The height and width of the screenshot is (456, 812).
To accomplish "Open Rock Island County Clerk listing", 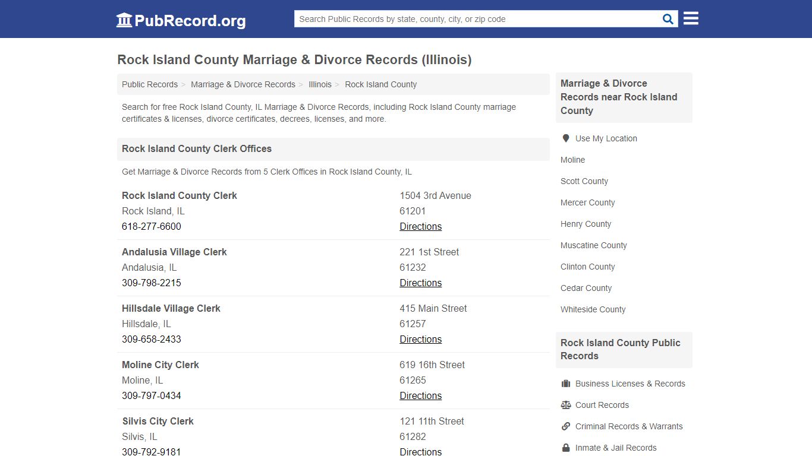I will pos(180,195).
